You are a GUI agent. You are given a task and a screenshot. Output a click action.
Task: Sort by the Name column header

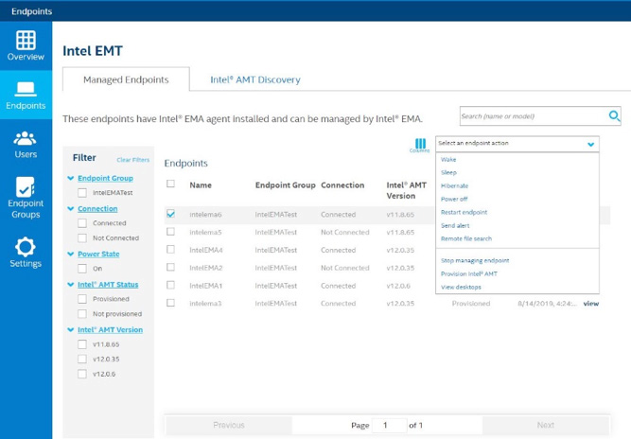tap(201, 185)
